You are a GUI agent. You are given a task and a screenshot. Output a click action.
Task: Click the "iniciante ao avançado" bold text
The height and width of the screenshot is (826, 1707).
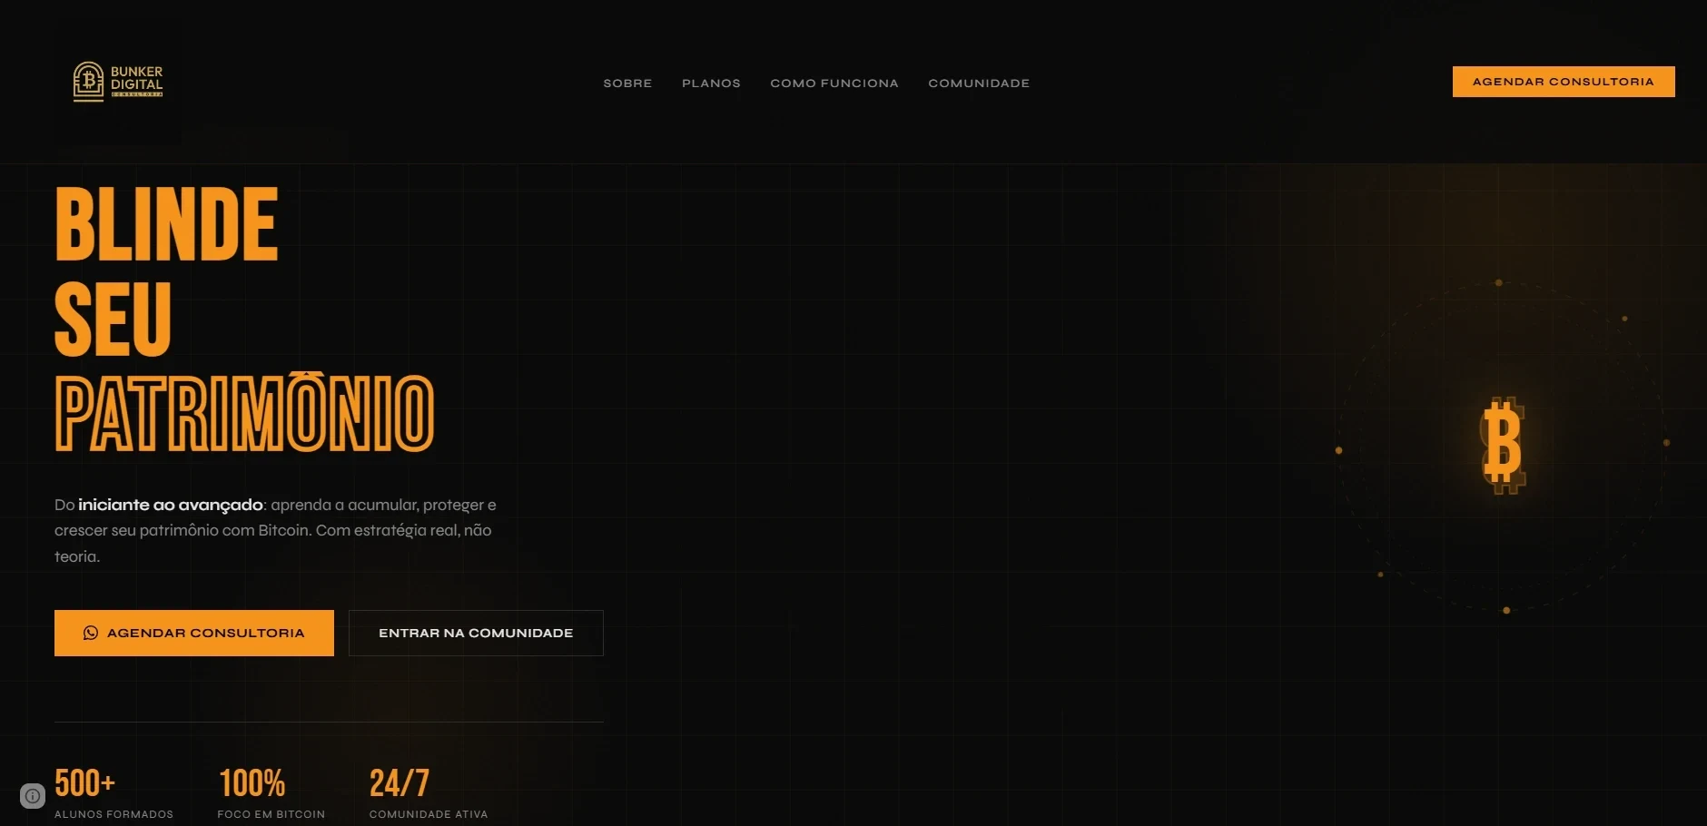click(171, 505)
